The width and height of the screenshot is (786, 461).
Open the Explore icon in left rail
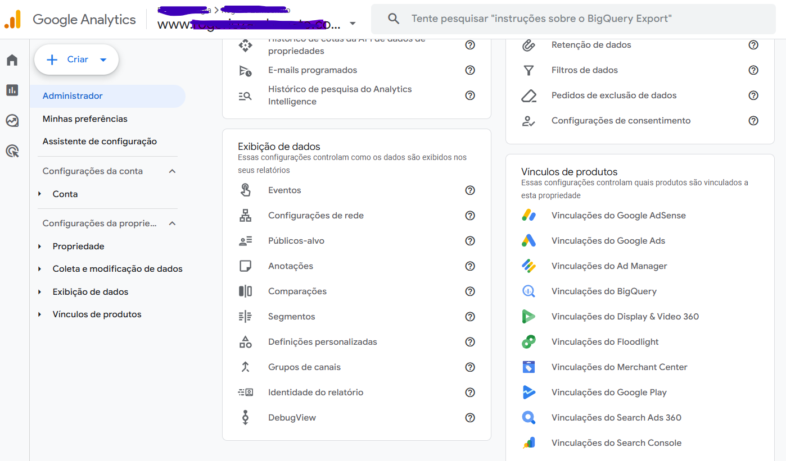coord(12,121)
